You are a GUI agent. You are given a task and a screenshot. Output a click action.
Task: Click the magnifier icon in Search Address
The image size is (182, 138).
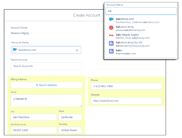[37, 85]
